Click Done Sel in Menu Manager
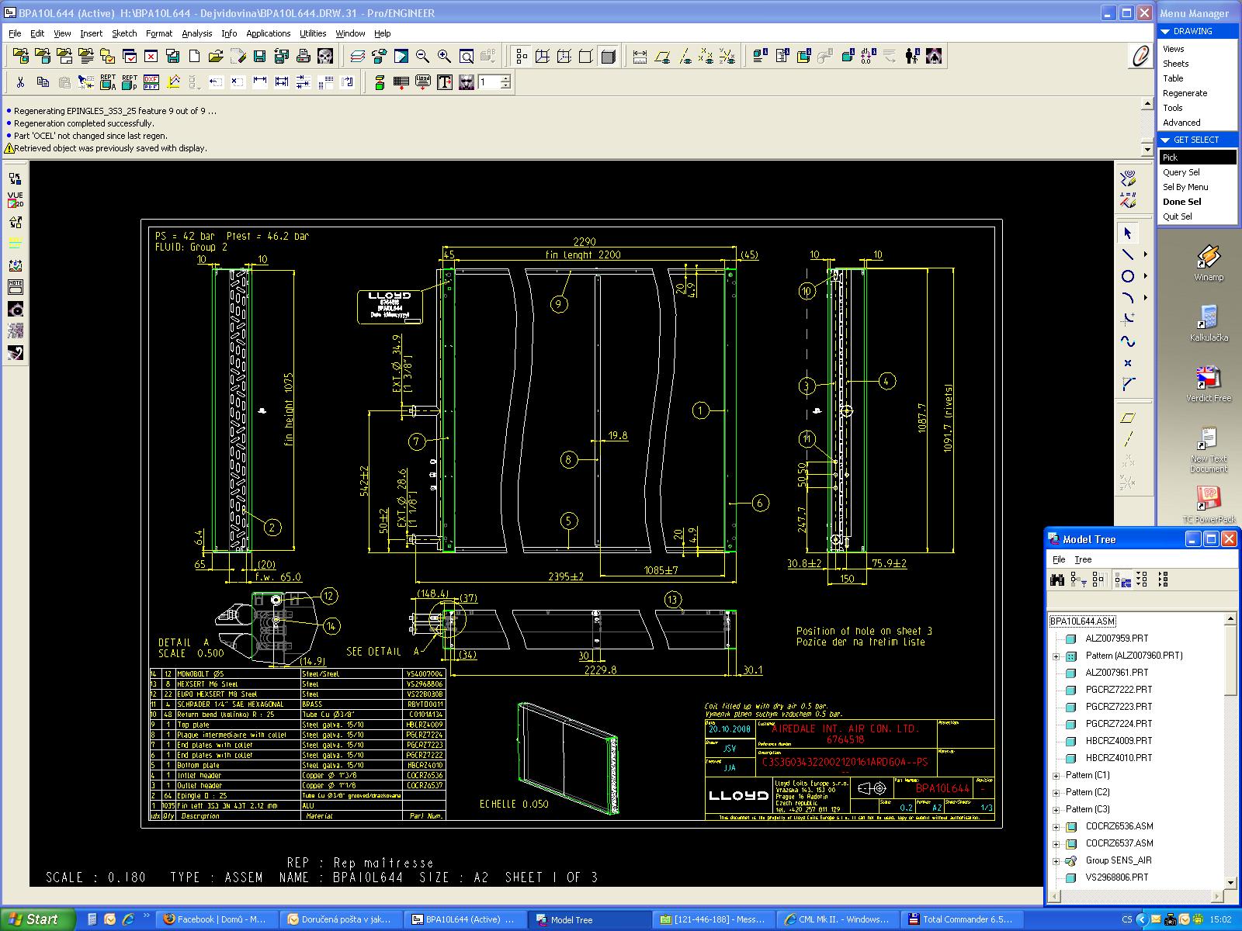This screenshot has height=931, width=1242. [1181, 202]
